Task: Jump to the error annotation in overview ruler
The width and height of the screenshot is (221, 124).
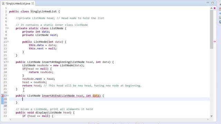Action: (x=215, y=42)
